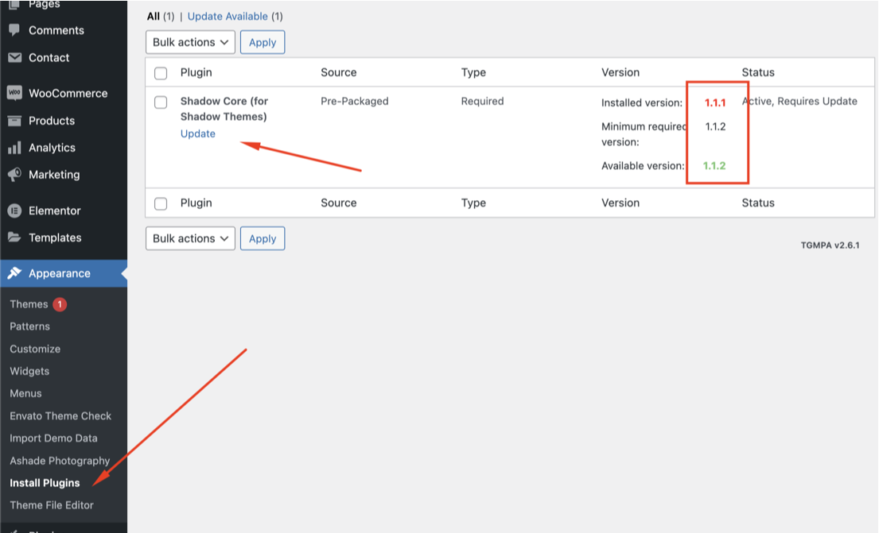The height and width of the screenshot is (533, 879).
Task: Click the Update link under Shadow Core
Action: pyautogui.click(x=198, y=133)
